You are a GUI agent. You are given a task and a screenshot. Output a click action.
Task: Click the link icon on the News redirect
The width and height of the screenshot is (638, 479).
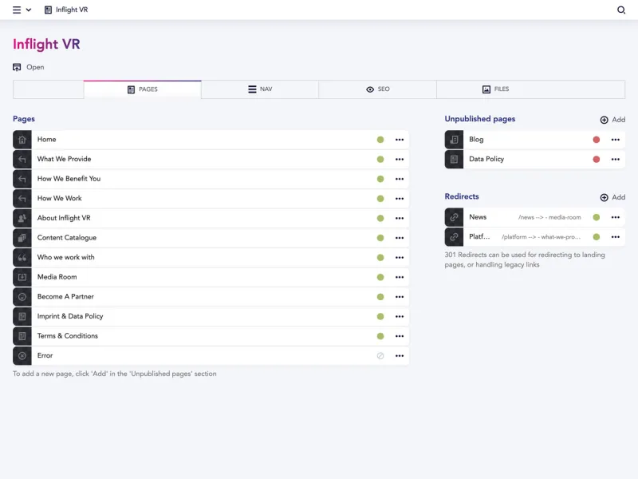[455, 217]
